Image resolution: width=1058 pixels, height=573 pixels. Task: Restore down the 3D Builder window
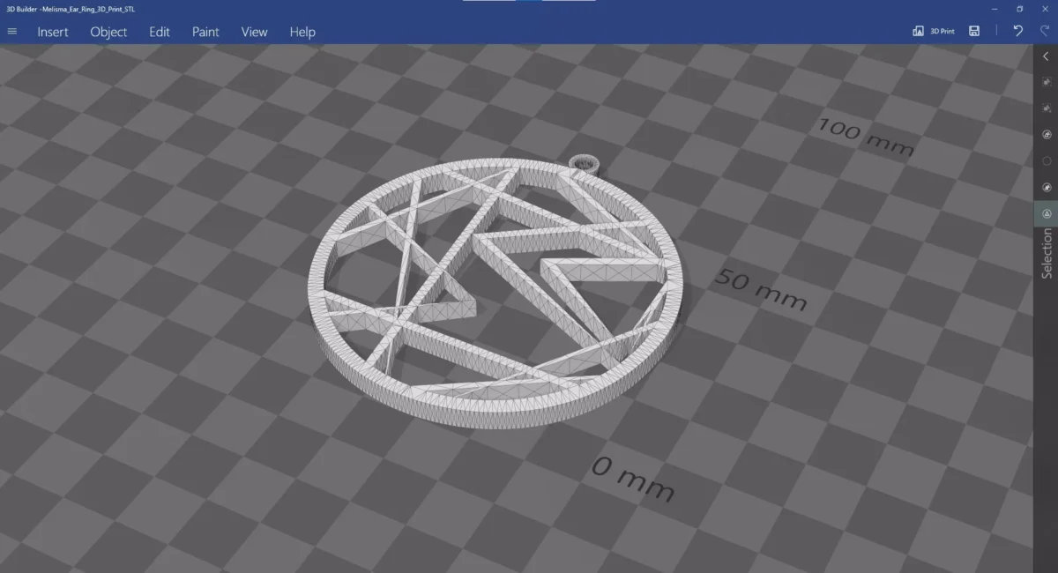click(x=1020, y=9)
